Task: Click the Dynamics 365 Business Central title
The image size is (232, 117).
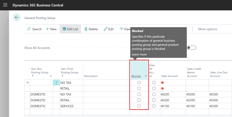Action: coord(38,5)
